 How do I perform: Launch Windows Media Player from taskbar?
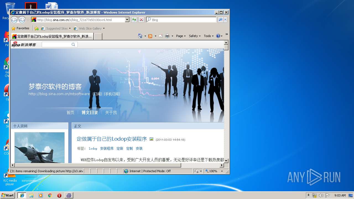coord(41,195)
